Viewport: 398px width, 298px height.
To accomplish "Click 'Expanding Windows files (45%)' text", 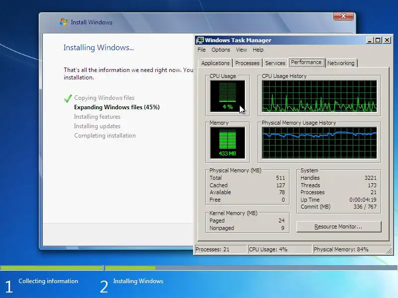I will tap(117, 107).
